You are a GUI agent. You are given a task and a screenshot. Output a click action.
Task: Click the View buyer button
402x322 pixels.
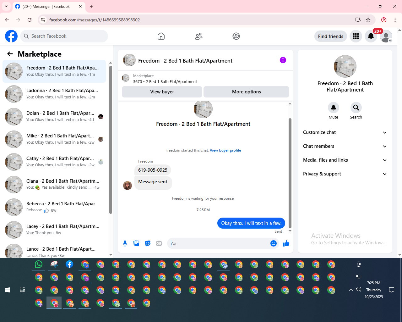162,92
